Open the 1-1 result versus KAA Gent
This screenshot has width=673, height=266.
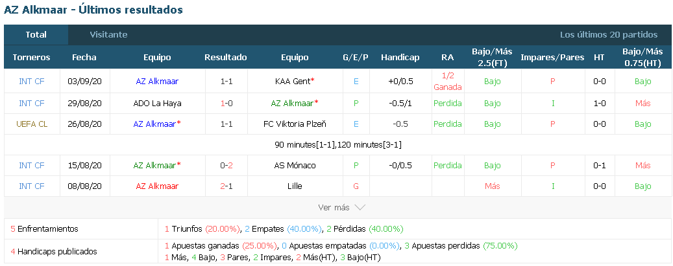[226, 81]
